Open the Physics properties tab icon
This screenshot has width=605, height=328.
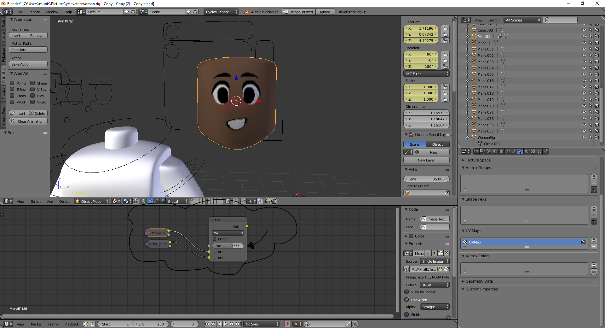(546, 151)
